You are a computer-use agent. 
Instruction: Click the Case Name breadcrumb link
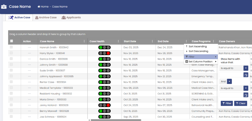click(x=59, y=6)
